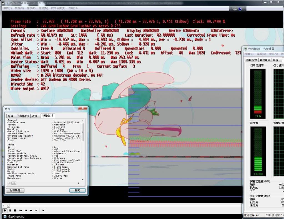Stop the video playback
The image size is (284, 219).
coord(15,210)
